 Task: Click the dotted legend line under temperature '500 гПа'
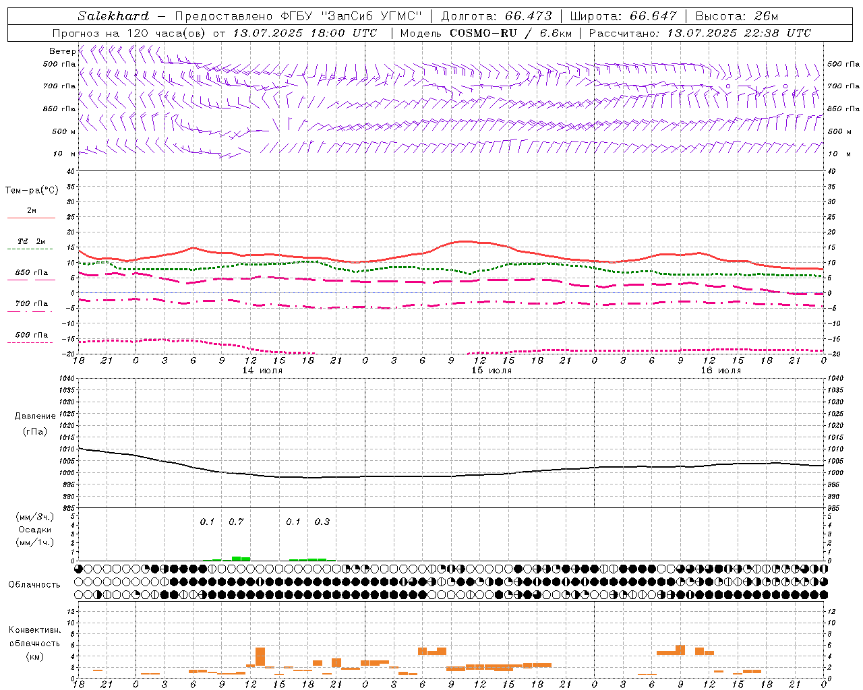30,342
